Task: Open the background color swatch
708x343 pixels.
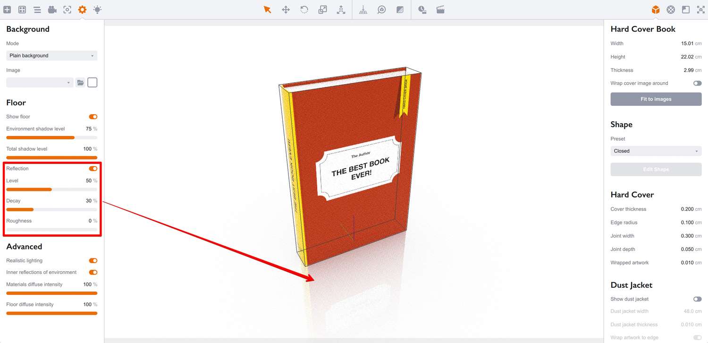Action: pyautogui.click(x=93, y=83)
